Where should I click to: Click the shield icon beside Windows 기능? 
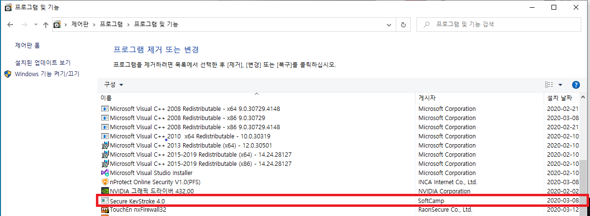[x=8, y=74]
